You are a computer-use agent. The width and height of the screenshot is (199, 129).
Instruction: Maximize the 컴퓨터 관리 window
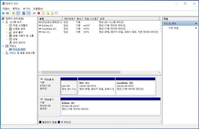(x=185, y=4)
